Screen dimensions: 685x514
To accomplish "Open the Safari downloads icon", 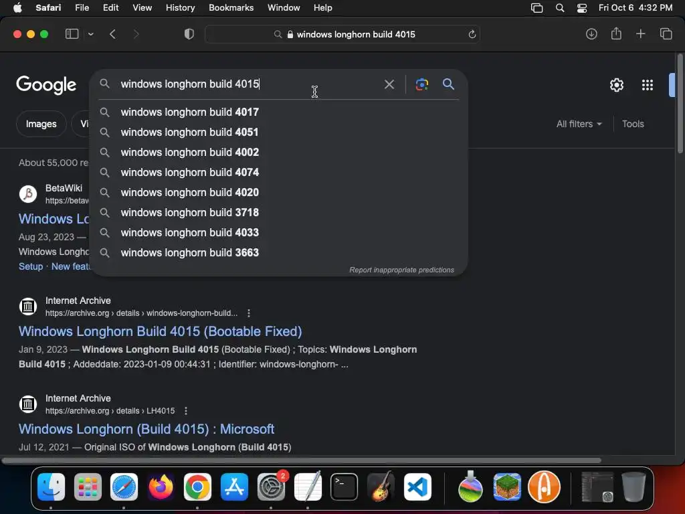I will (591, 34).
